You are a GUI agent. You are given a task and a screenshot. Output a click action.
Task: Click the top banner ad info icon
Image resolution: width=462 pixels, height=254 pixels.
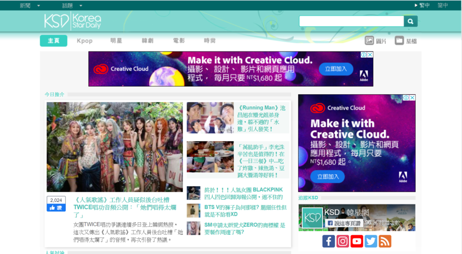click(364, 55)
